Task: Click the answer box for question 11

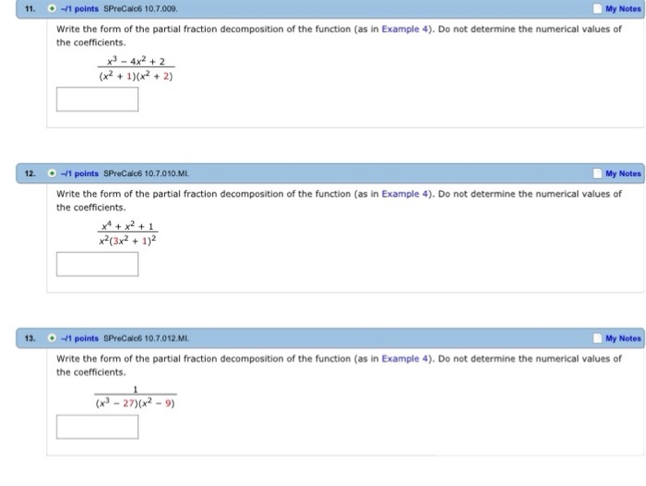Action: 97,99
